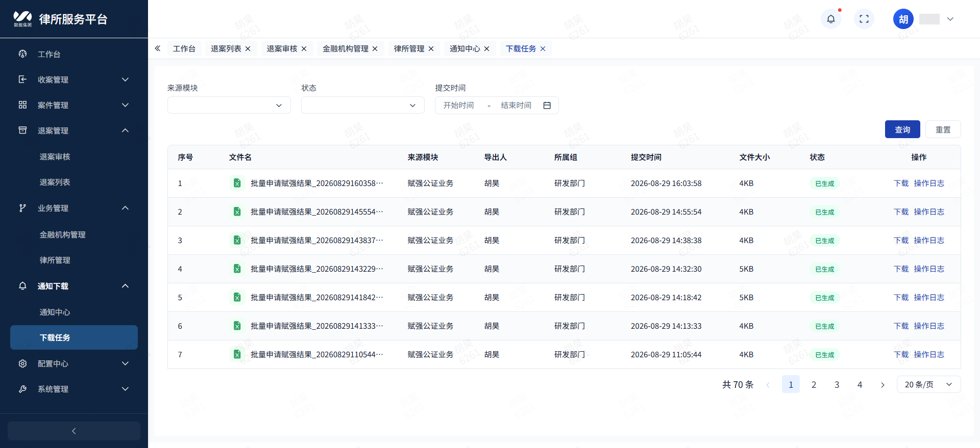Click the 重置 button
Screen dimensions: 980x448
[x=943, y=129]
